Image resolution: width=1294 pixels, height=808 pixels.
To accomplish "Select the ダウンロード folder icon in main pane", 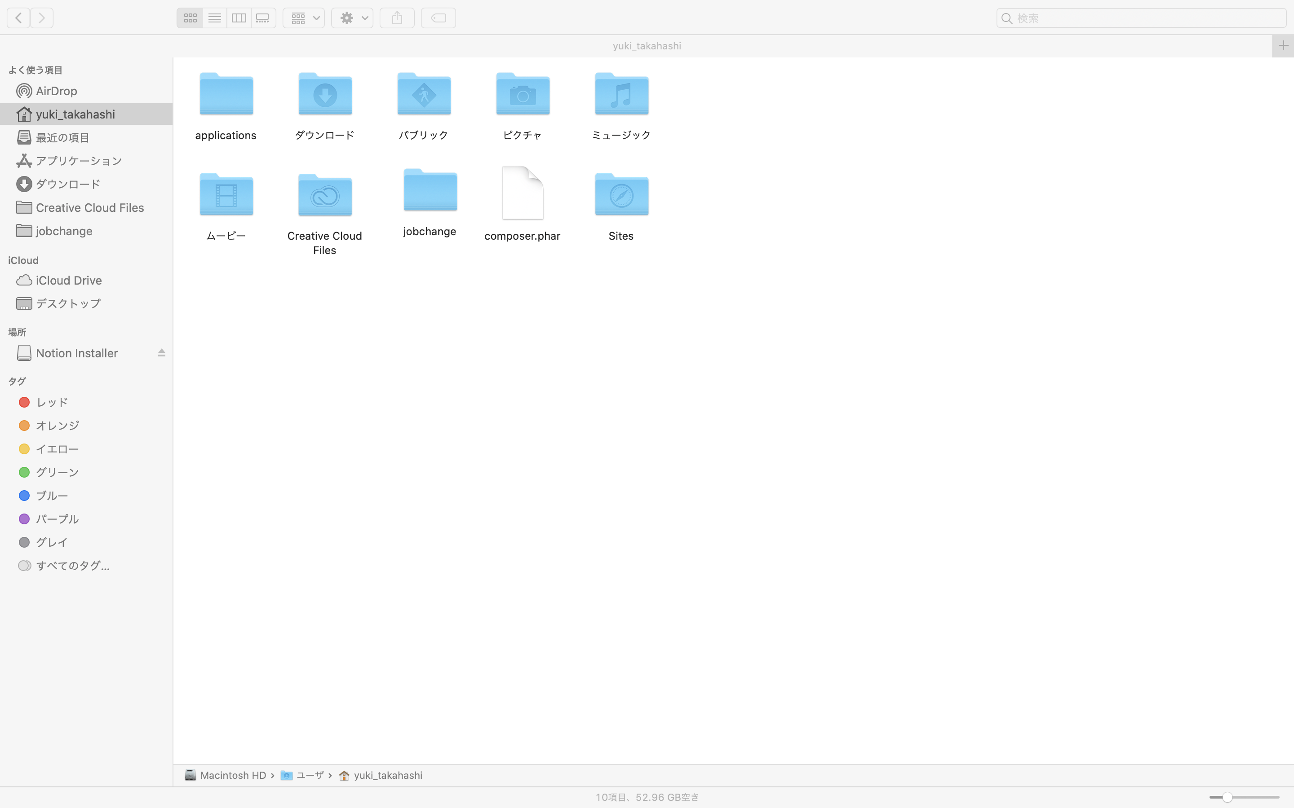I will click(325, 94).
